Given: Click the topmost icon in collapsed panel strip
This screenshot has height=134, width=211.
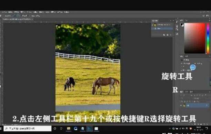Looking at the screenshot, I should coord(177,22).
